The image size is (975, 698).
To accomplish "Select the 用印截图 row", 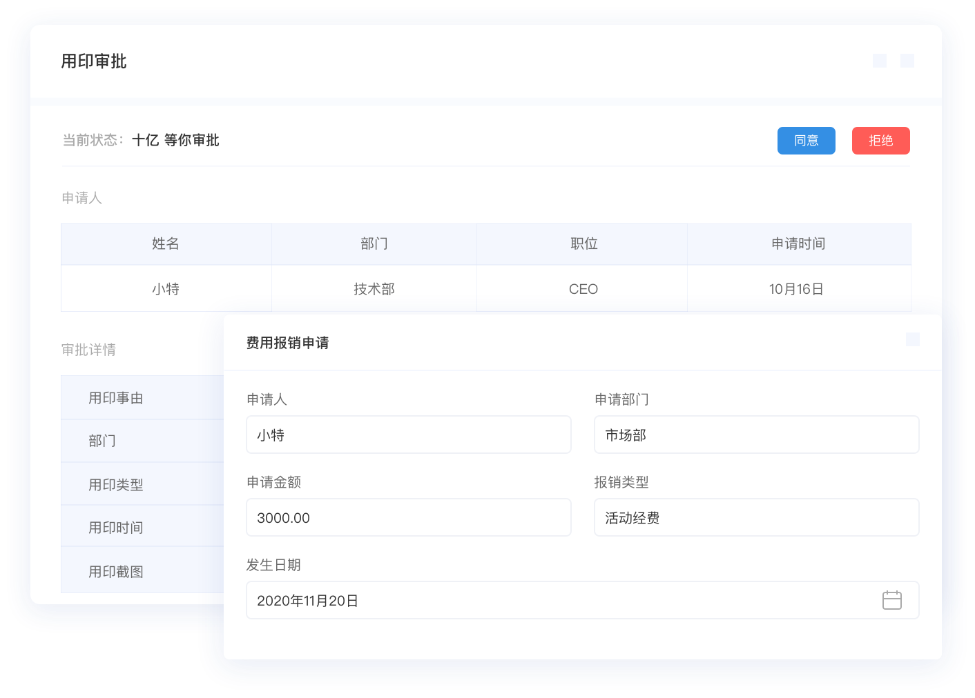I will [142, 571].
